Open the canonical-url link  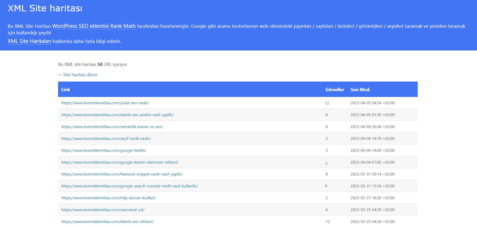click(103, 210)
